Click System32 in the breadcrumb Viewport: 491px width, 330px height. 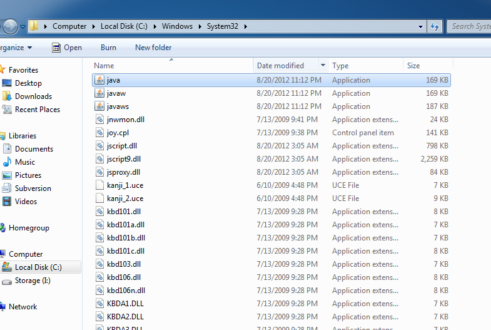222,26
